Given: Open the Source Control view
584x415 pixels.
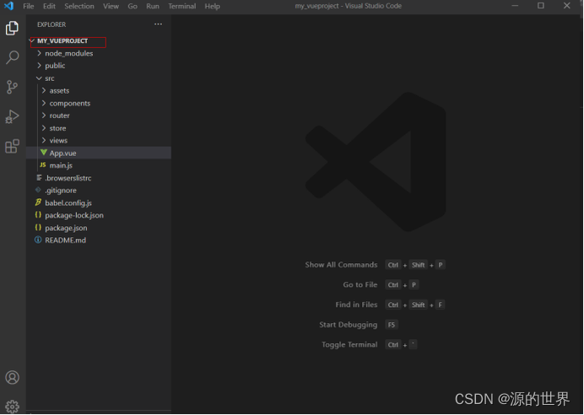Looking at the screenshot, I should click(12, 87).
